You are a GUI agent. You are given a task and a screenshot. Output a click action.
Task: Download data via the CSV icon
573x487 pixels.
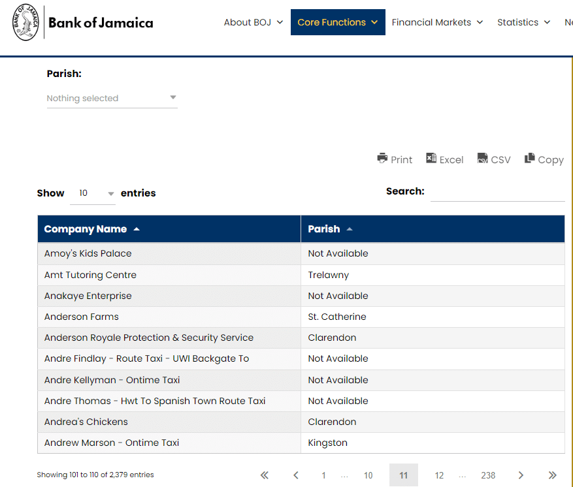point(483,159)
